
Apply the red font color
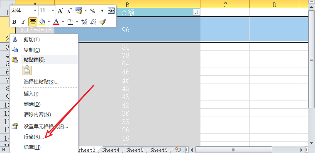(x=56, y=22)
